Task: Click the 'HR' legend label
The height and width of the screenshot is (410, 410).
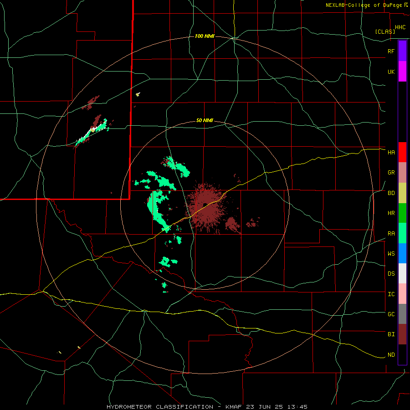Action: [391, 213]
